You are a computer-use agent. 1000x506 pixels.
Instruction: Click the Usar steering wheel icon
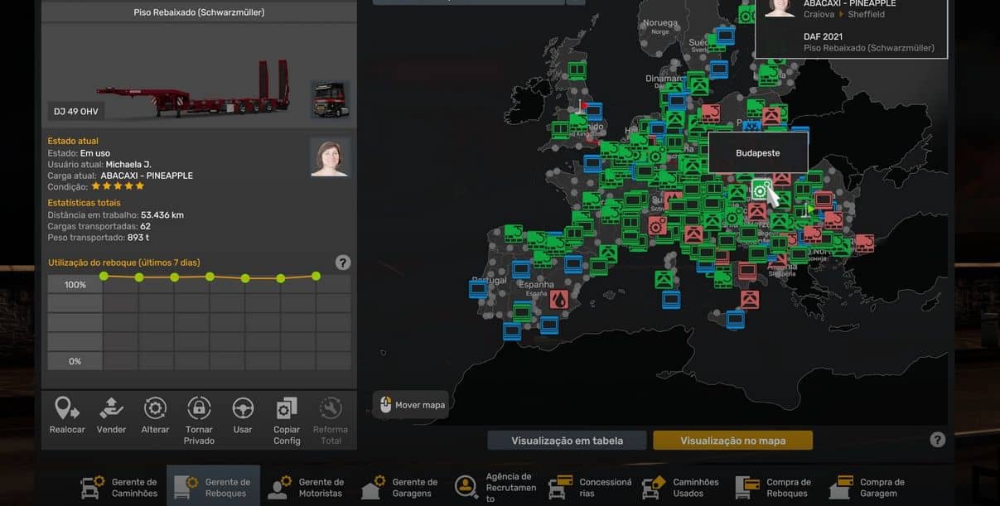click(243, 409)
